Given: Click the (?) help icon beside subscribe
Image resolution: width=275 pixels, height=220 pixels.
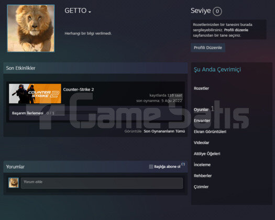Looking at the screenshot, I should (x=183, y=164).
